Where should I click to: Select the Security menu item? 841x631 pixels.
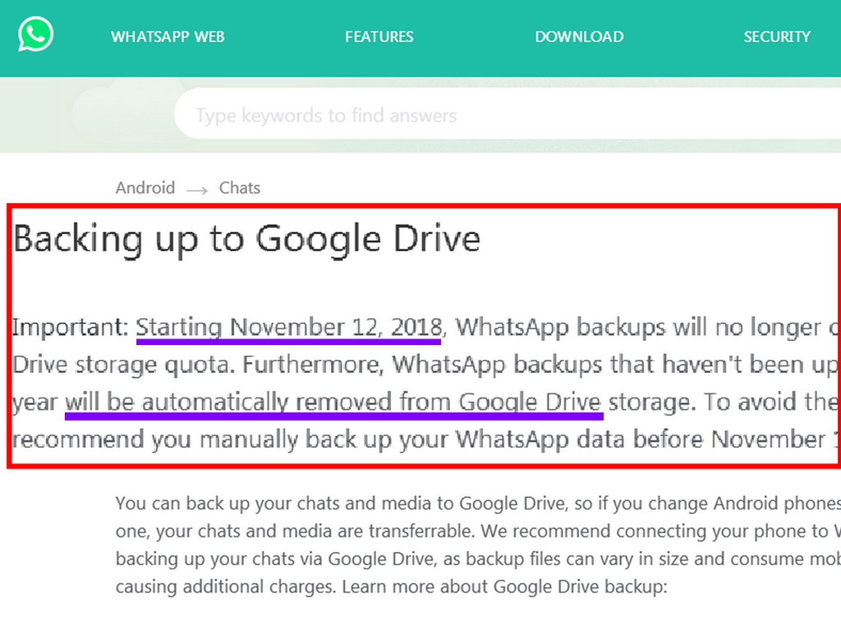(777, 37)
